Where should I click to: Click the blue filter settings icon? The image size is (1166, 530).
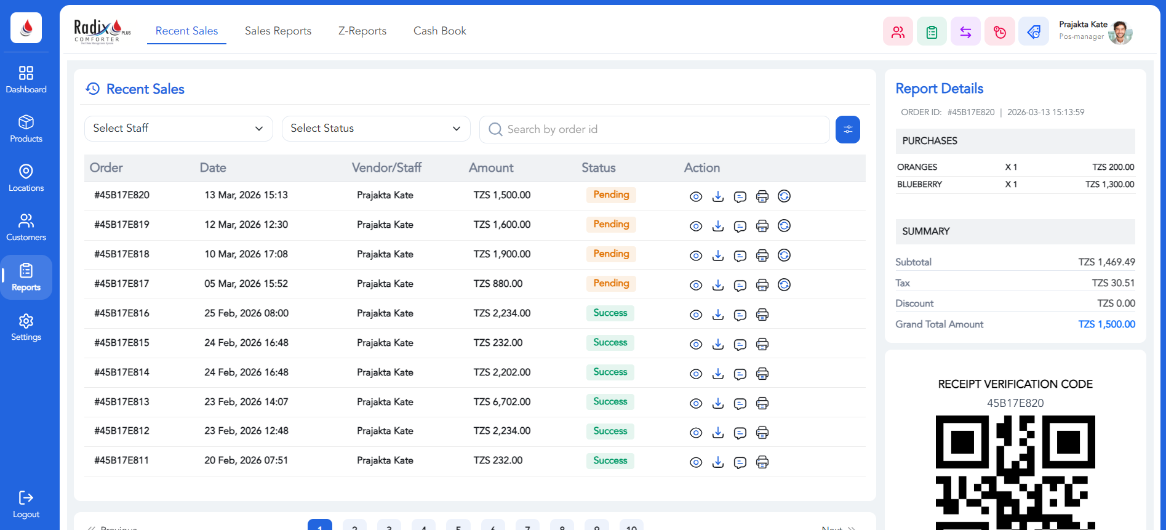click(847, 129)
